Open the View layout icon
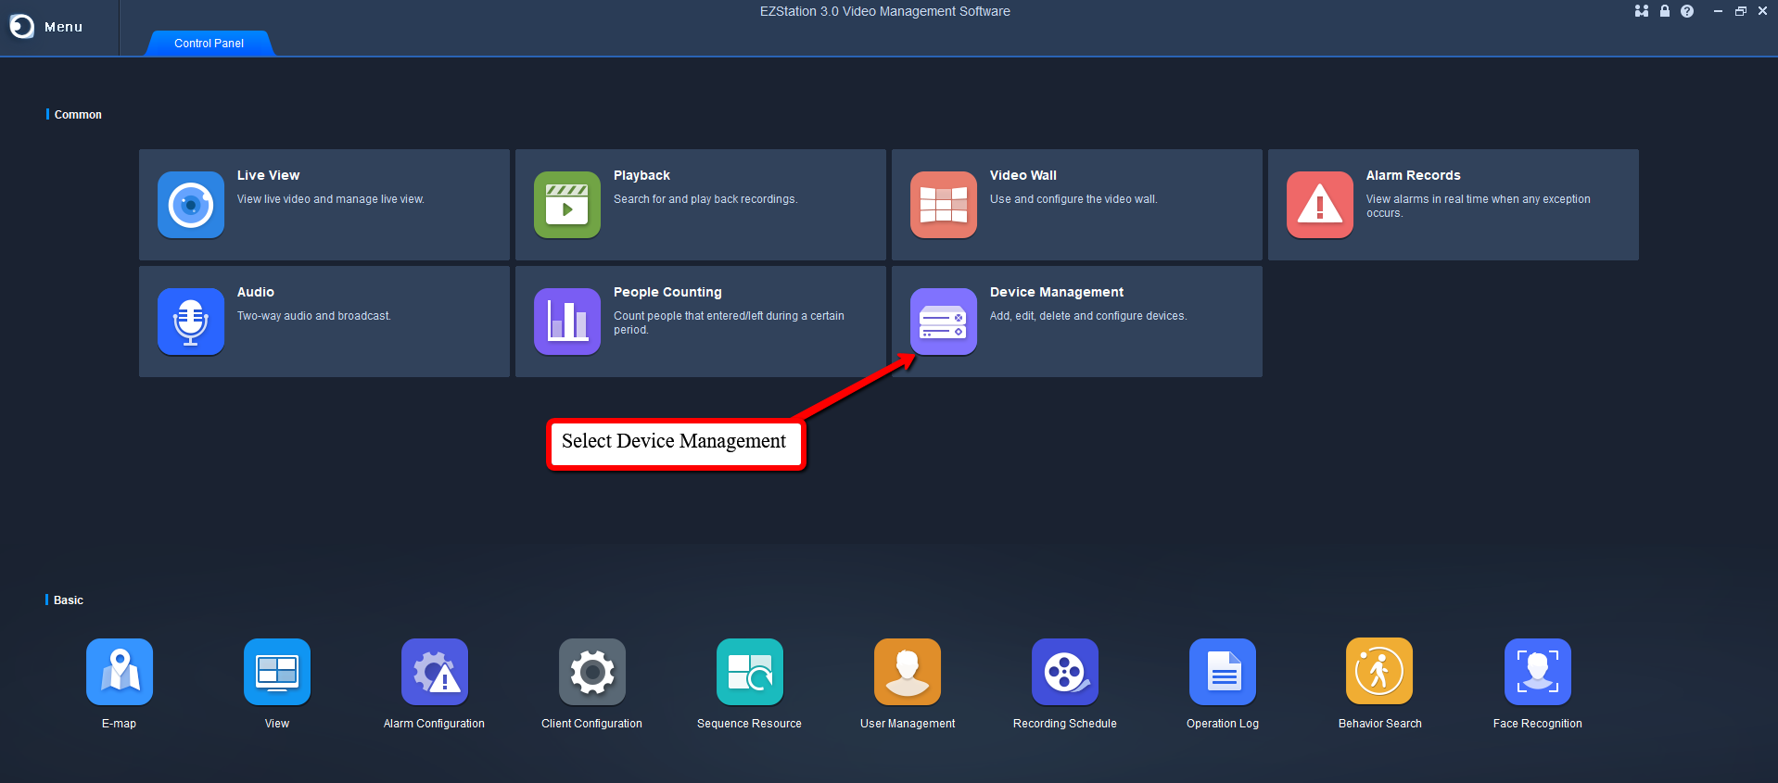 pos(277,672)
